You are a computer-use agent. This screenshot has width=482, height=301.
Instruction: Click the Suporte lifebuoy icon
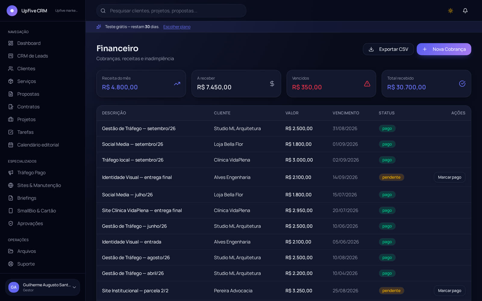tap(11, 264)
